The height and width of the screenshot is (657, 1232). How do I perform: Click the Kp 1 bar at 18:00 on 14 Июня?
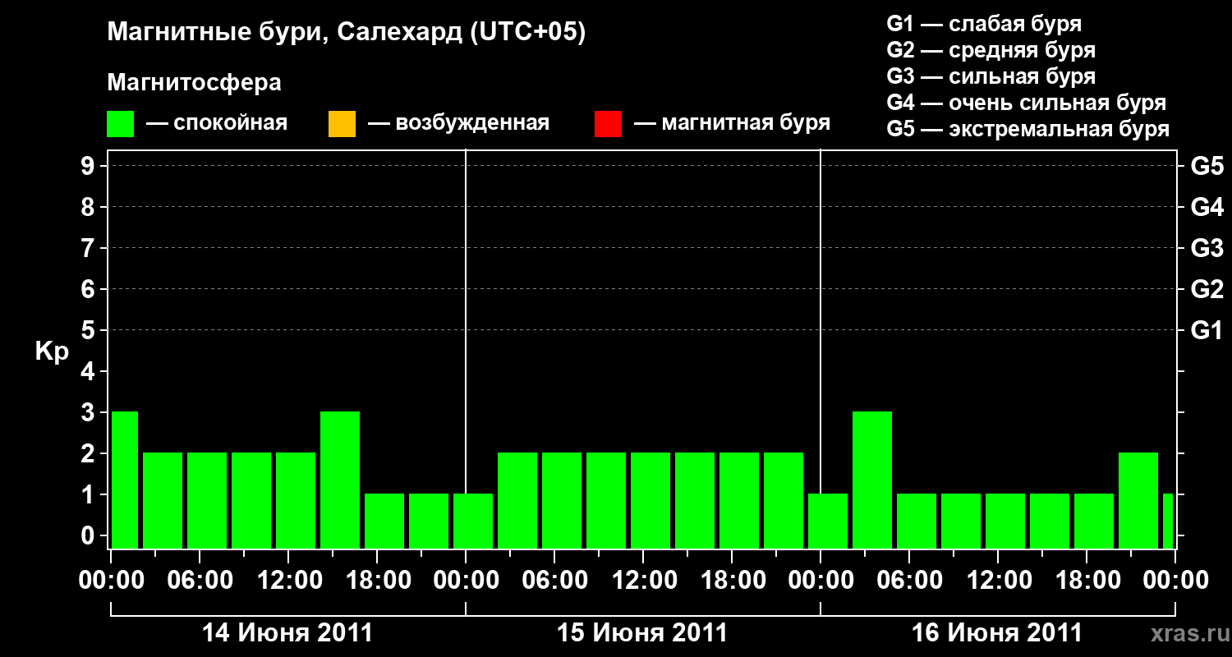coord(384,521)
